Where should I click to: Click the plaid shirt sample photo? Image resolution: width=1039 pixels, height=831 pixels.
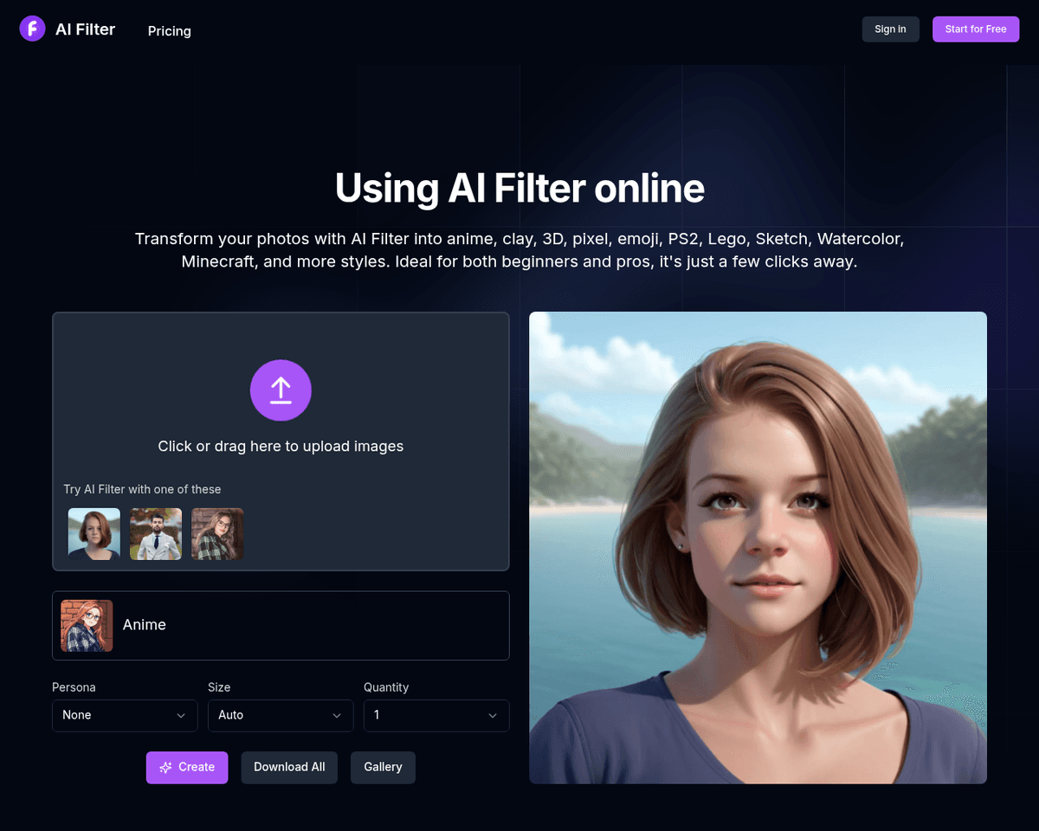point(217,533)
